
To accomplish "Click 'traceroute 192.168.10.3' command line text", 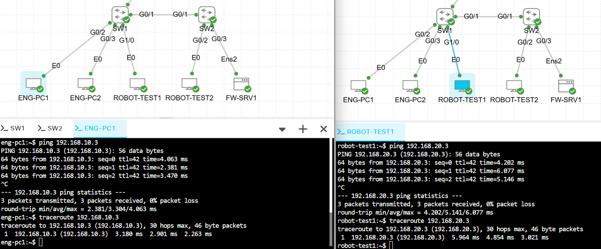I will pyautogui.click(x=79, y=217).
